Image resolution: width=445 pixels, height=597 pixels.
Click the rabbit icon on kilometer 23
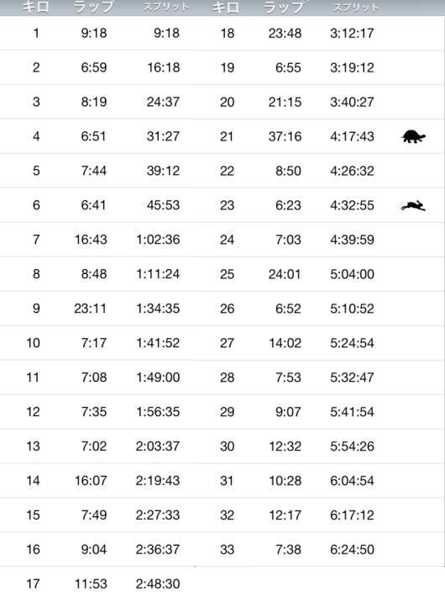413,206
